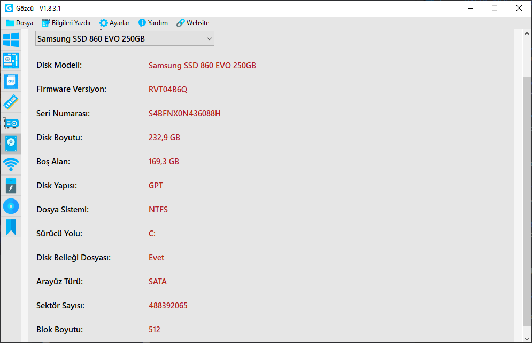Image resolution: width=532 pixels, height=343 pixels.
Task: Open the bookmark sidebar icon
Action: point(11,227)
